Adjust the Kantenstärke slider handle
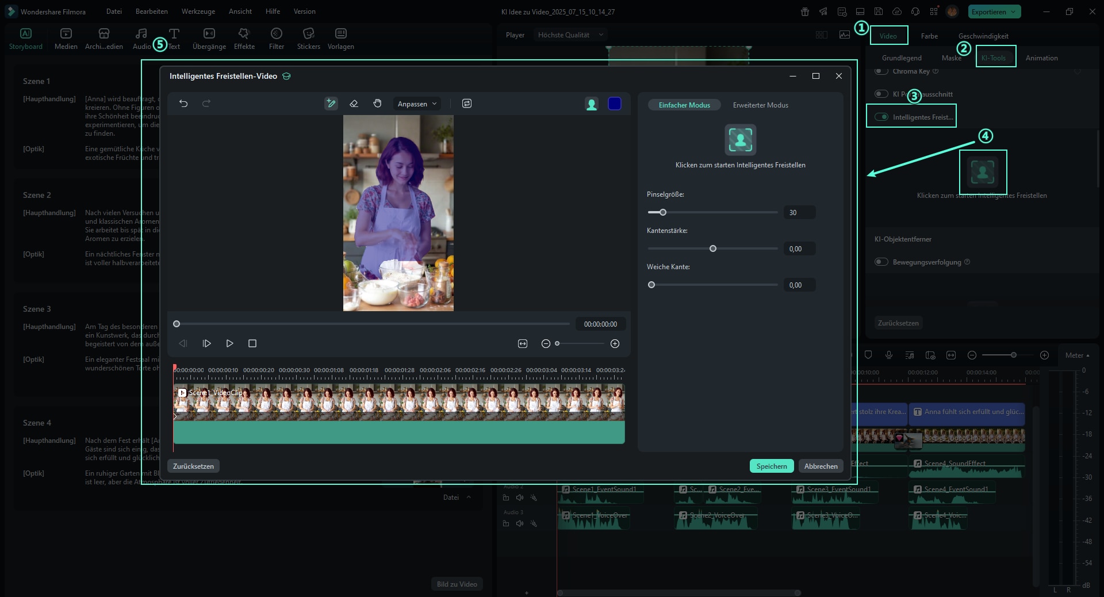The width and height of the screenshot is (1104, 597). [x=713, y=248]
